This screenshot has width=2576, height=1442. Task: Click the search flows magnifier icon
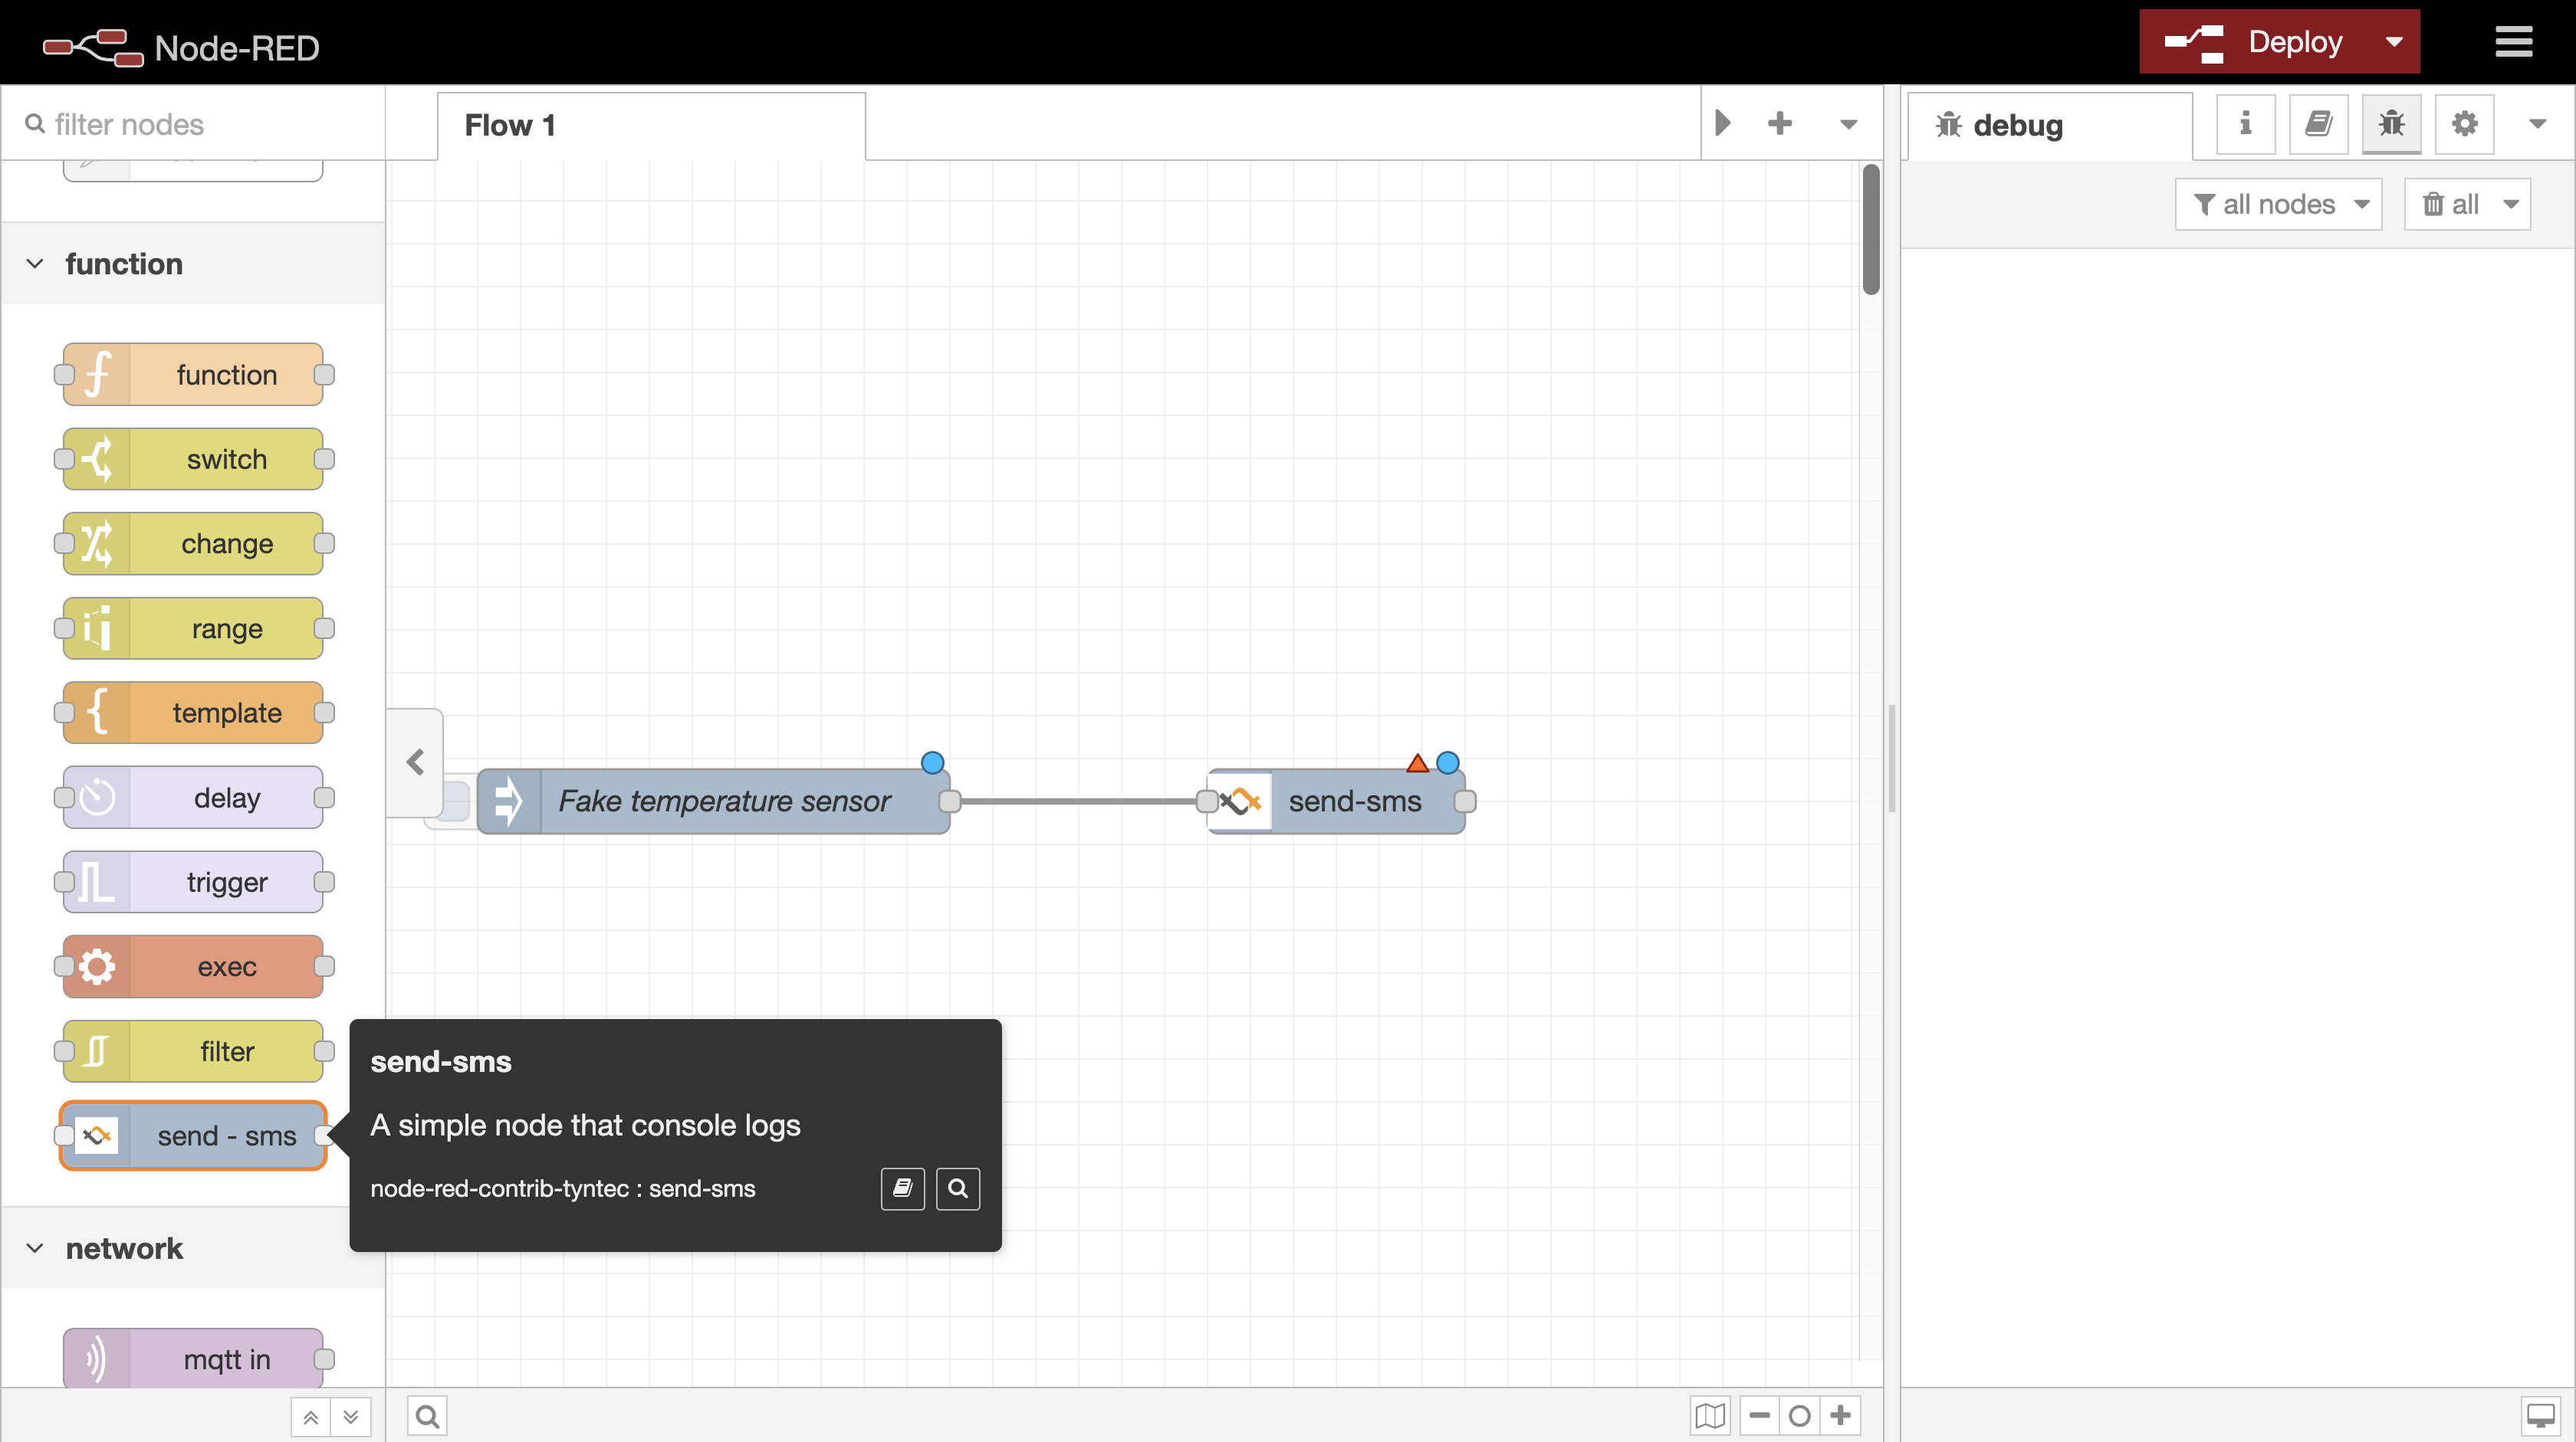[x=427, y=1415]
